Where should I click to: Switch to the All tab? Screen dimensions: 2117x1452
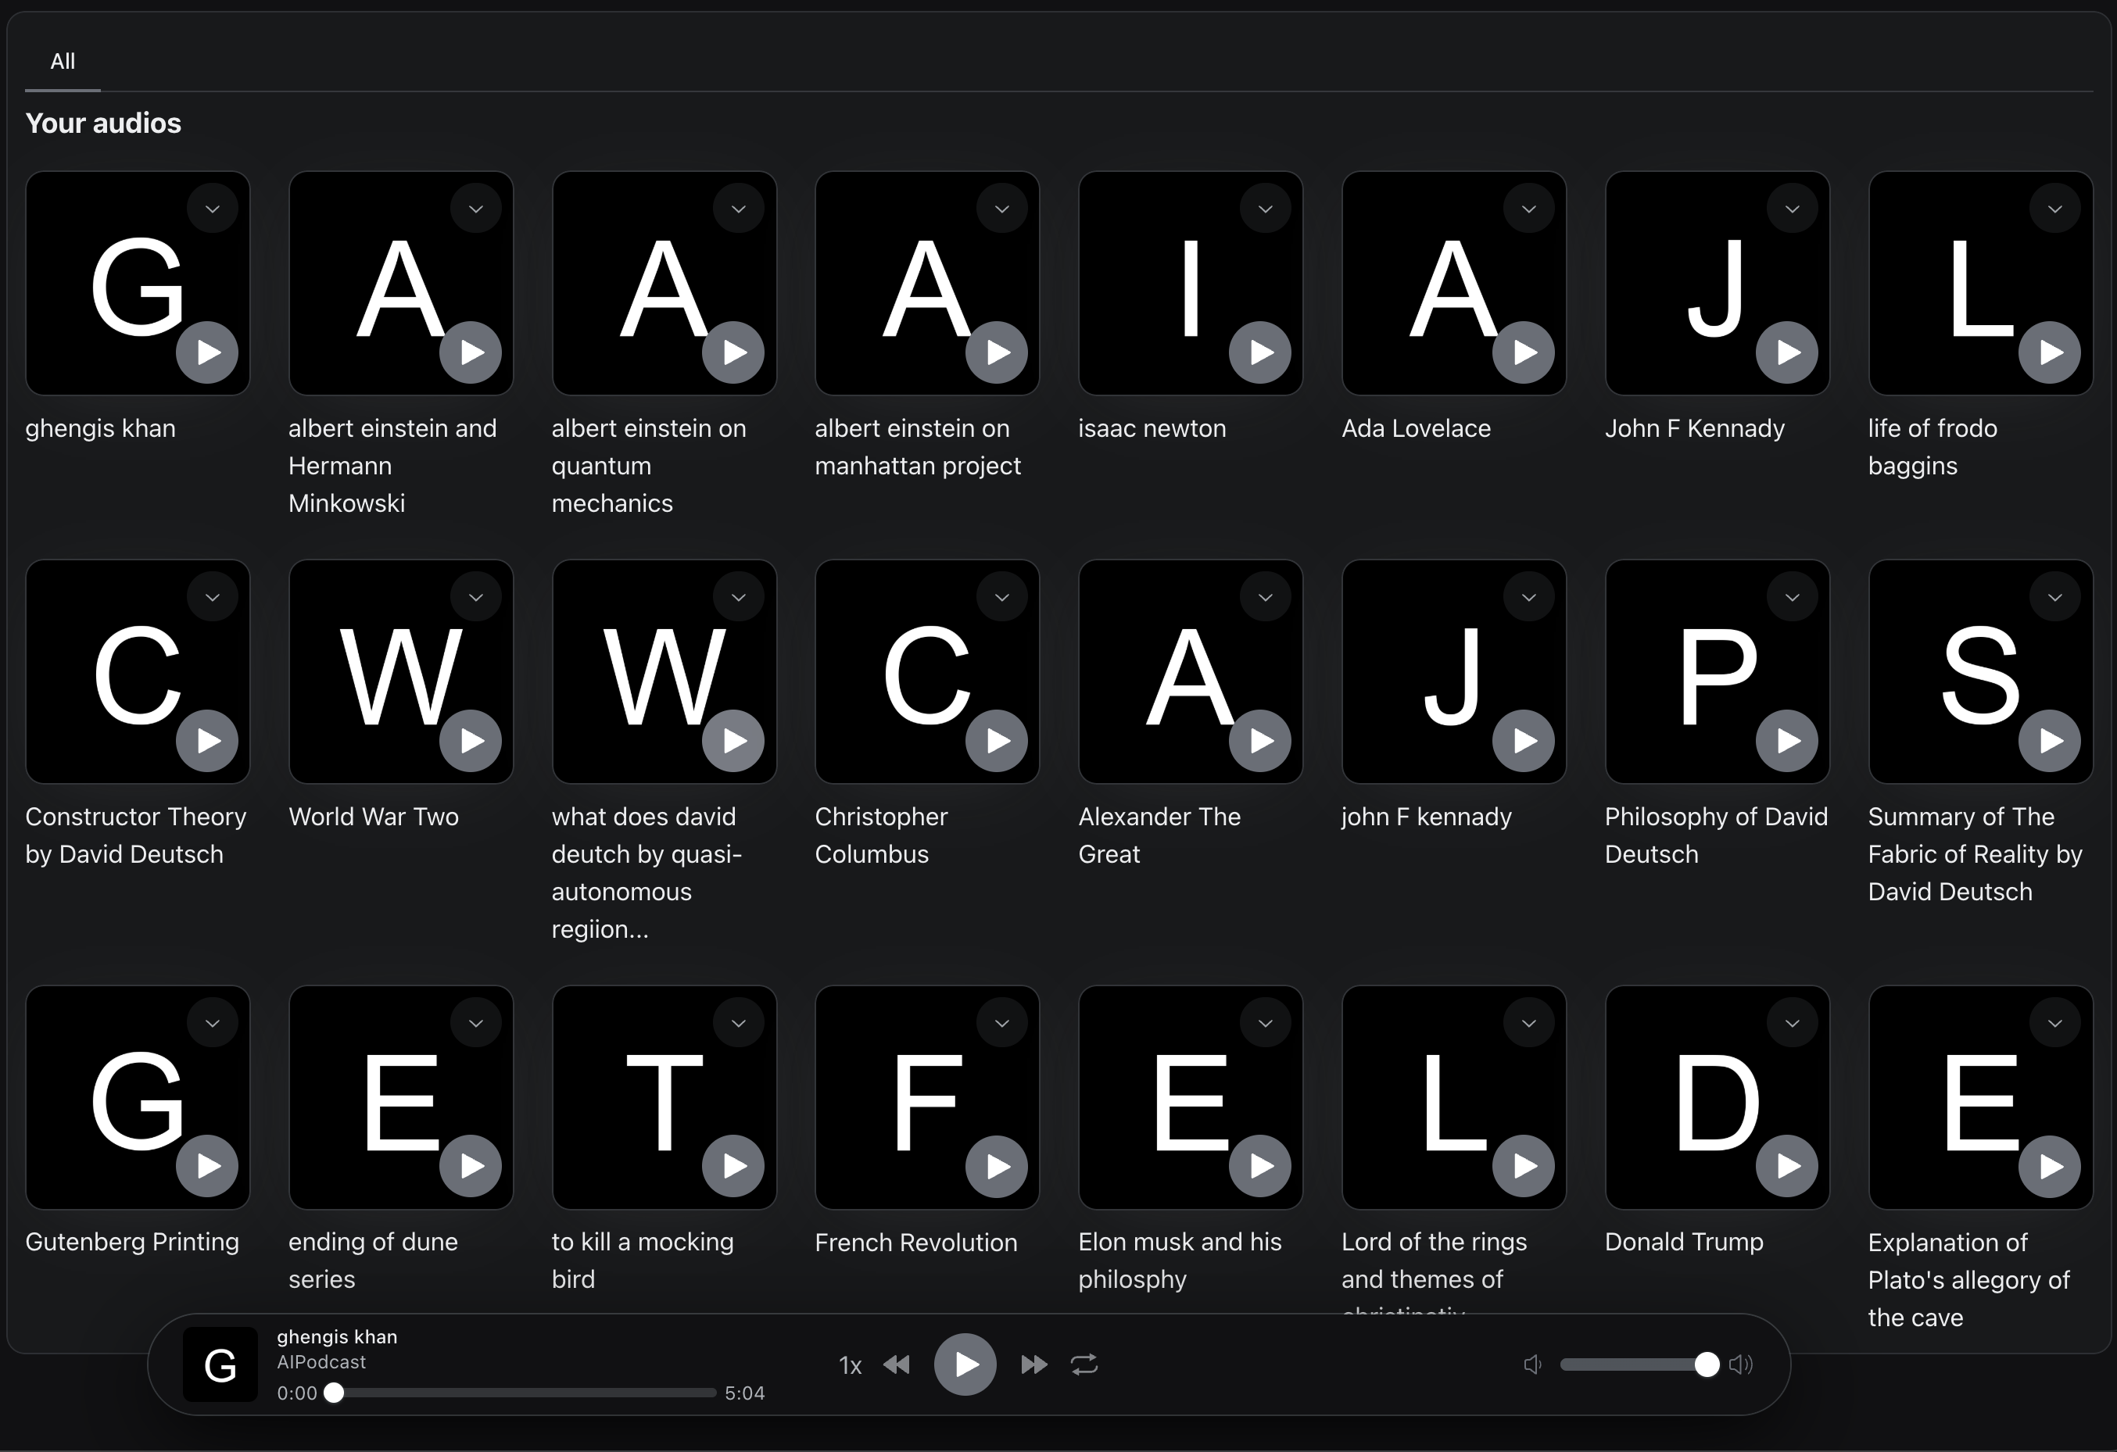click(63, 62)
